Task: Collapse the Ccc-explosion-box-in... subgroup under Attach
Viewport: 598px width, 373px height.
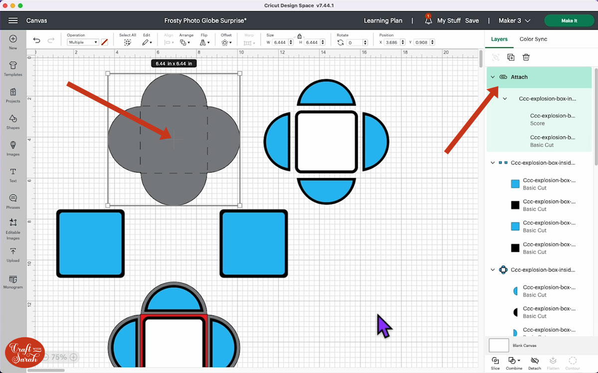Action: (x=505, y=99)
